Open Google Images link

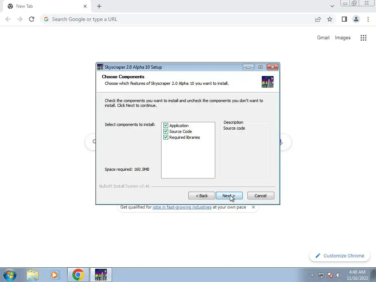click(343, 38)
